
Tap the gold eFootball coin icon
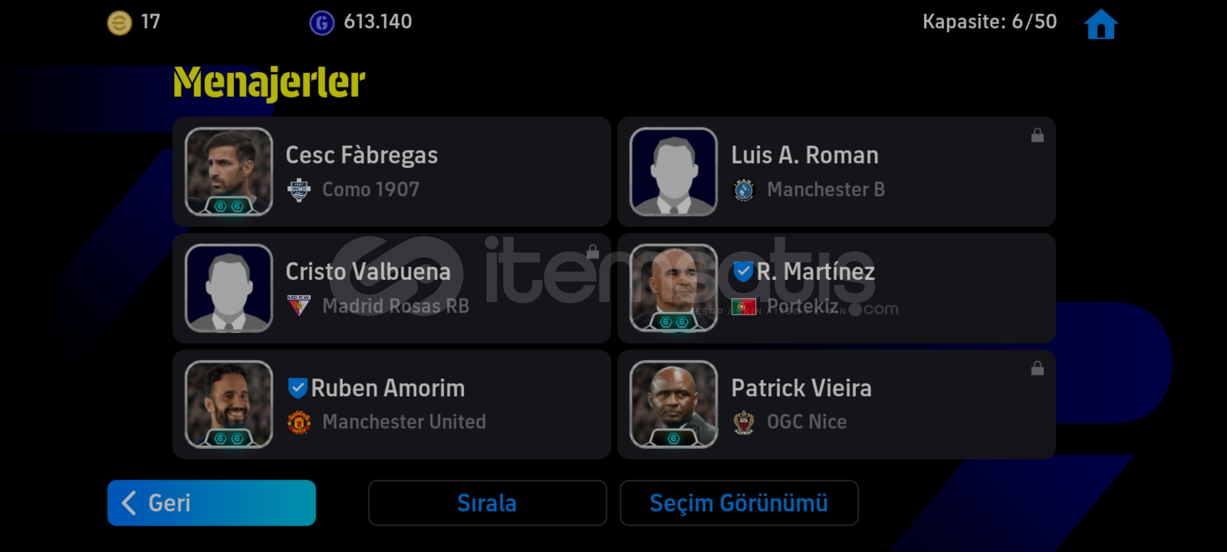(x=119, y=22)
